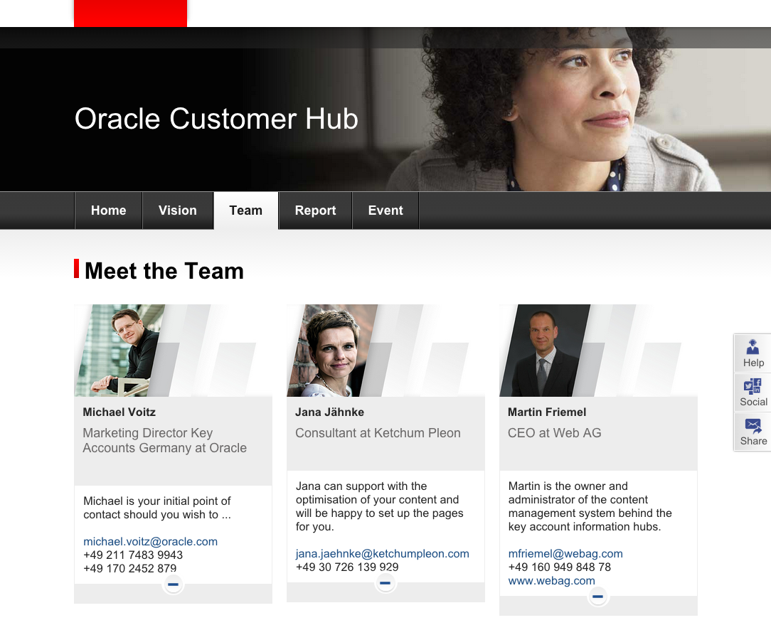Click Jana Jähnke's photo

[332, 351]
